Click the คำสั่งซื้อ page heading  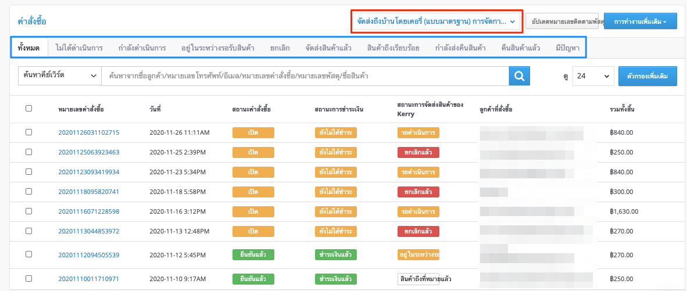point(32,21)
